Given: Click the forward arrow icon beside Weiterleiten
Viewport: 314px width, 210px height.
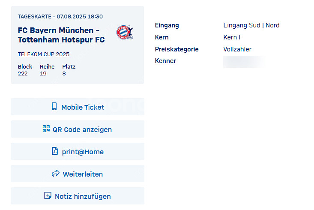Looking at the screenshot, I should tap(56, 173).
